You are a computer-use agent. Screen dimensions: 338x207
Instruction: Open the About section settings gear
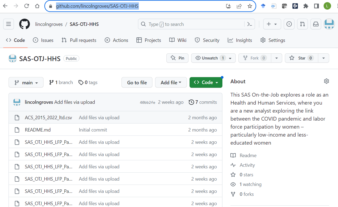coord(326,81)
